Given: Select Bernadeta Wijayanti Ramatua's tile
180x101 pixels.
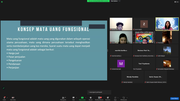Looking at the screenshot, I should point(167,64).
